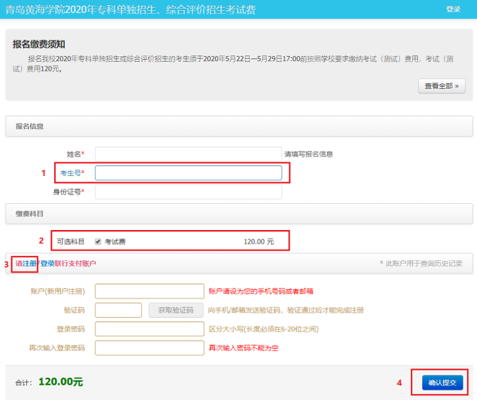Focus the 姓名 name input field
The width and height of the screenshot is (477, 406).
188,154
